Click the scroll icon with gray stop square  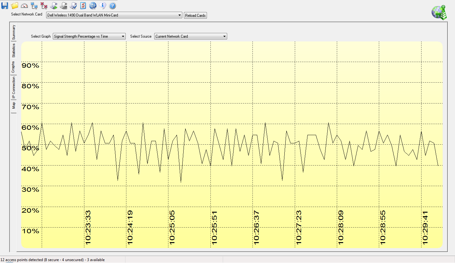coord(64,5)
